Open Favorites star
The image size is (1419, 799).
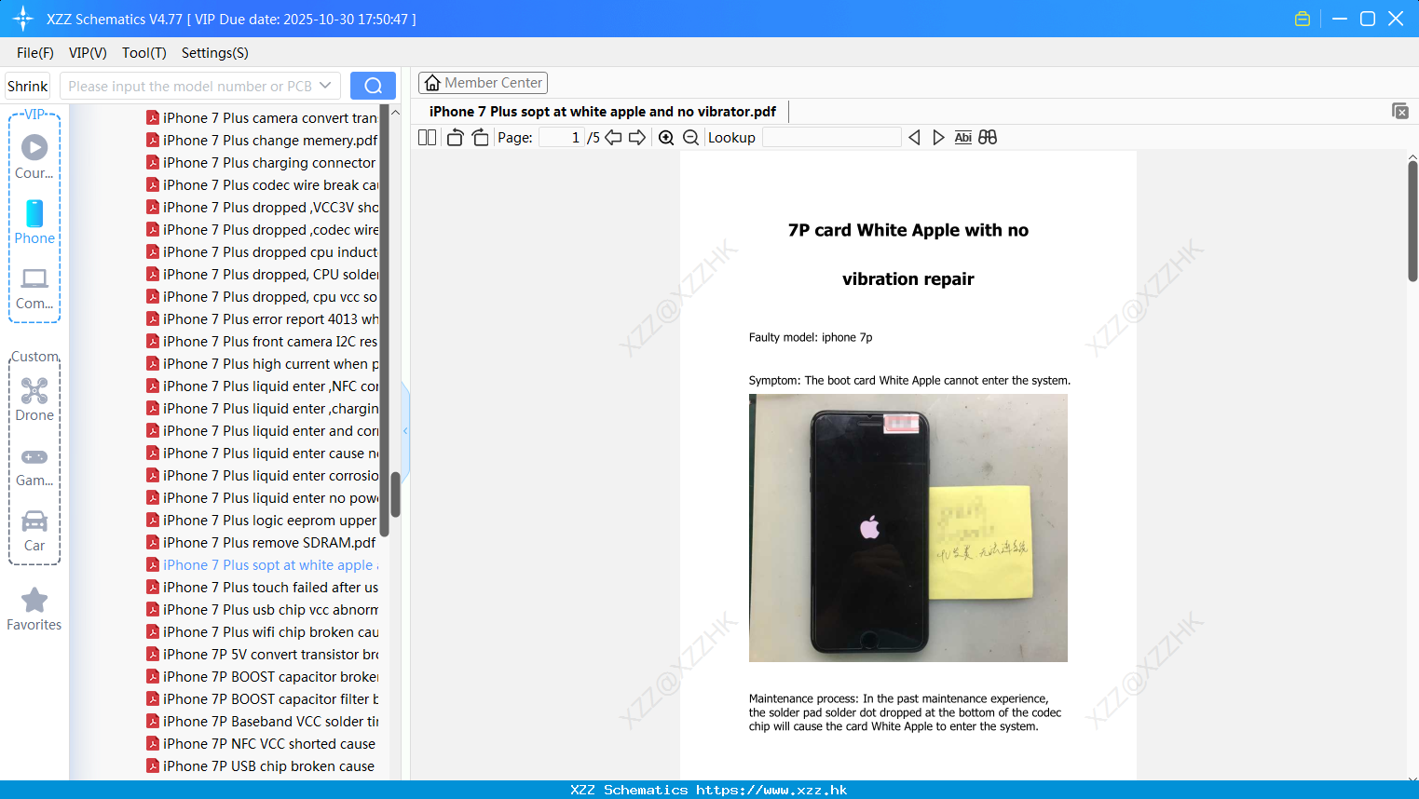coord(34,609)
